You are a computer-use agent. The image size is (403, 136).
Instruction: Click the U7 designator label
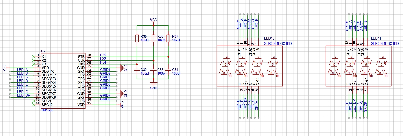coord(43,51)
